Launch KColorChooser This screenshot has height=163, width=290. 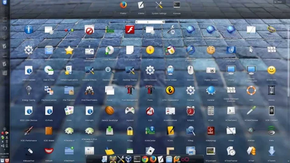[251, 111]
